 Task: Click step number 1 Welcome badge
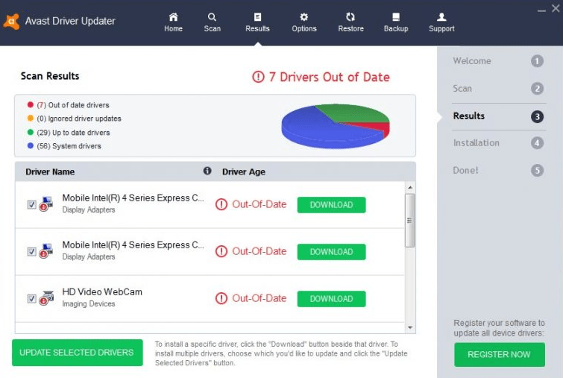click(537, 61)
